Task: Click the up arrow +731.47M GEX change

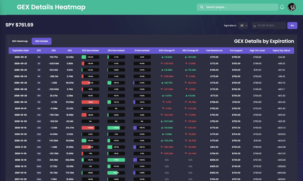Action: click(167, 141)
